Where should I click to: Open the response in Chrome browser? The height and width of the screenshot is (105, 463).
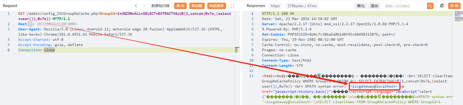point(442,6)
